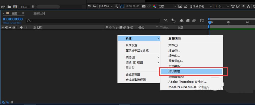The width and height of the screenshot is (255, 105).
Task: Click the lock column header
Action: point(14,27)
